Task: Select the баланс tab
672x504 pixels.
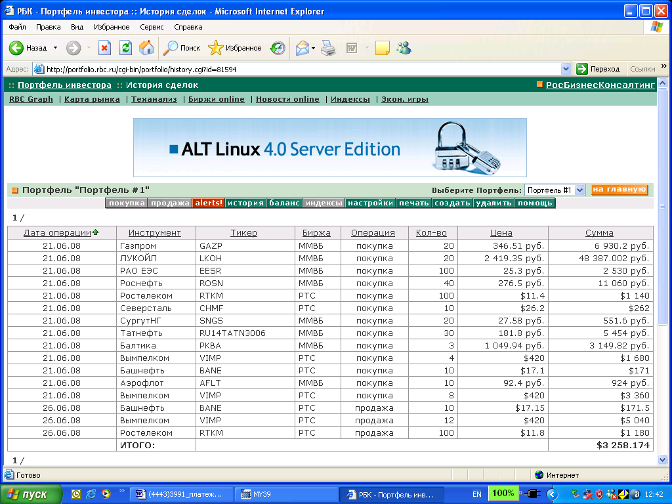Action: click(x=284, y=203)
